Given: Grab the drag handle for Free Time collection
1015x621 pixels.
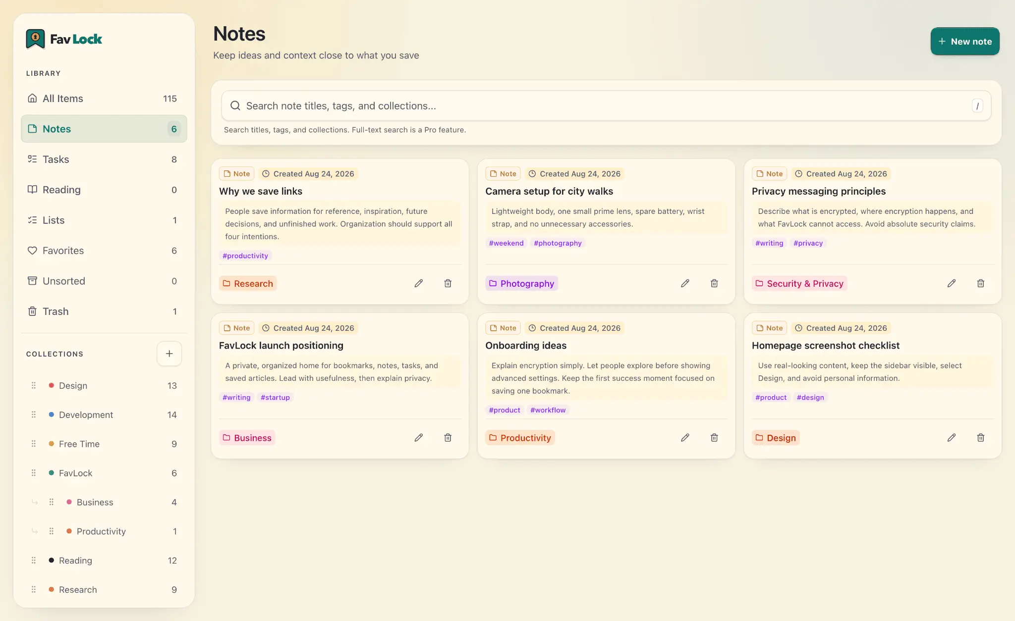Looking at the screenshot, I should tap(34, 444).
